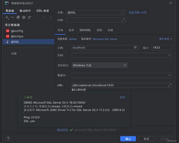Select the @orcl11g data source
This screenshot has height=143, width=179.
click(x=28, y=31)
